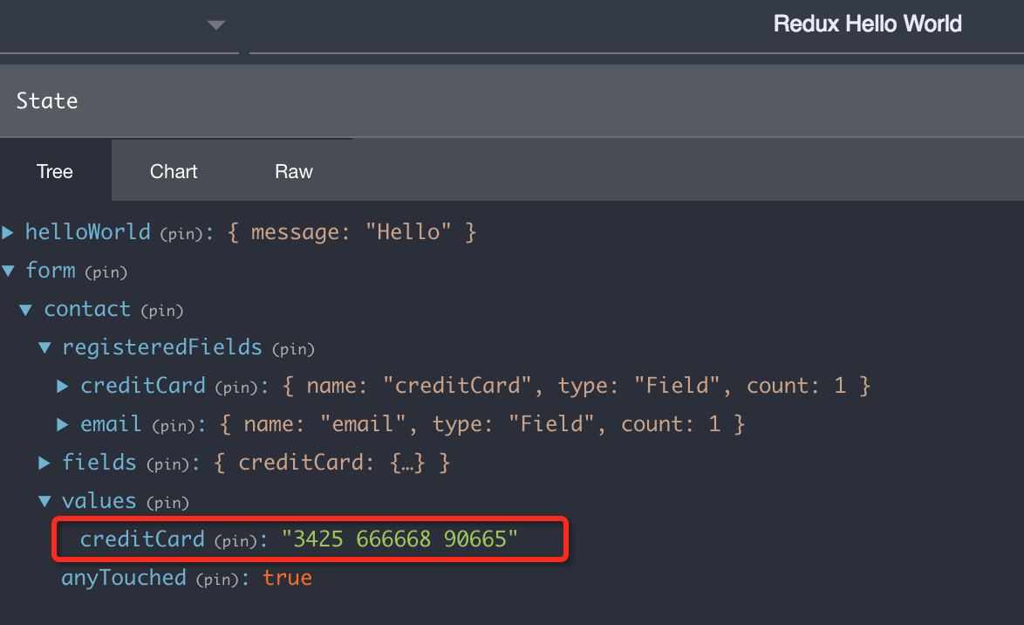Pin the email key
1024x625 pixels.
[173, 426]
